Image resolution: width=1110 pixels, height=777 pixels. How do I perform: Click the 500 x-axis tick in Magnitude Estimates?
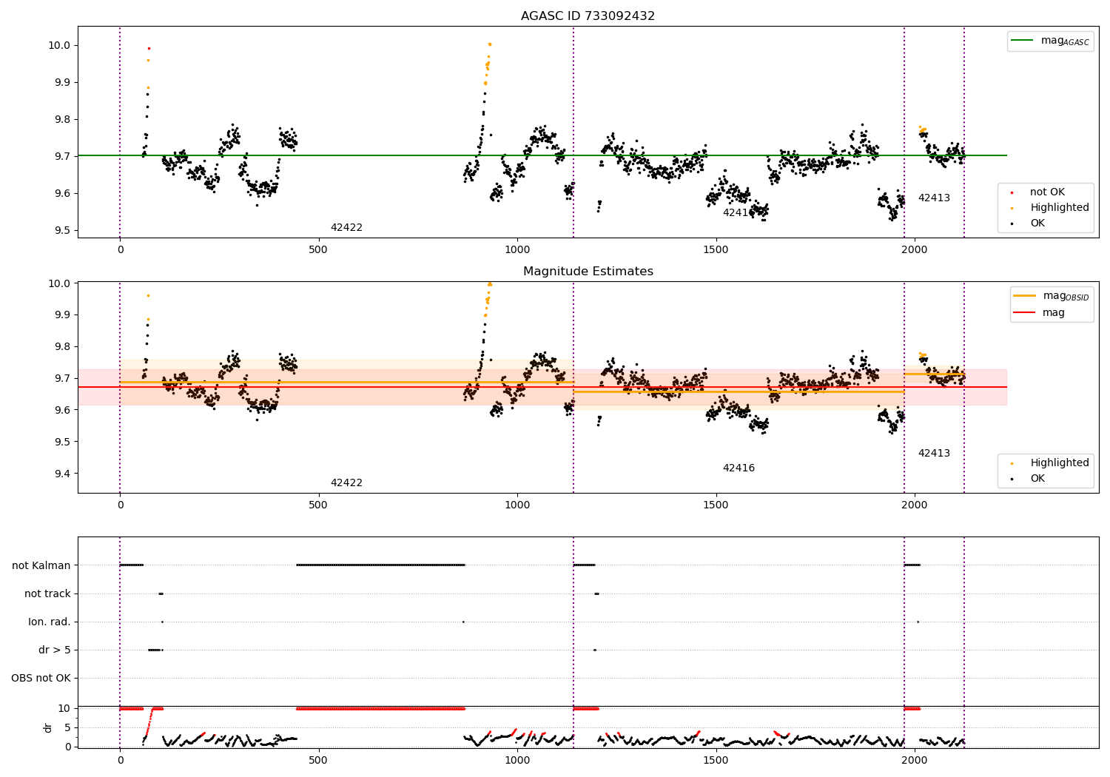[x=318, y=505]
